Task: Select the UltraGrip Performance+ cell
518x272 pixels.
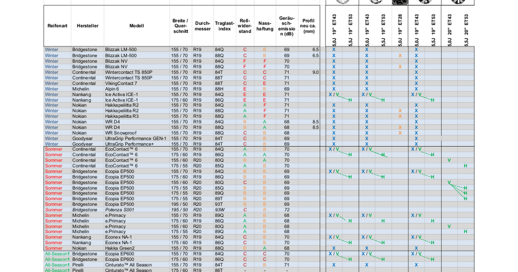Action: point(129,144)
